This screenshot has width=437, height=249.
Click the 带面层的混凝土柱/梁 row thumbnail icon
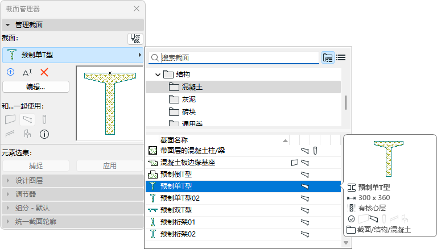tap(152, 151)
